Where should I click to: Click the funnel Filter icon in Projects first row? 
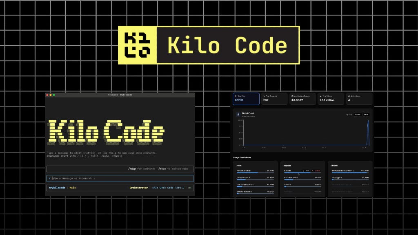(x=303, y=171)
